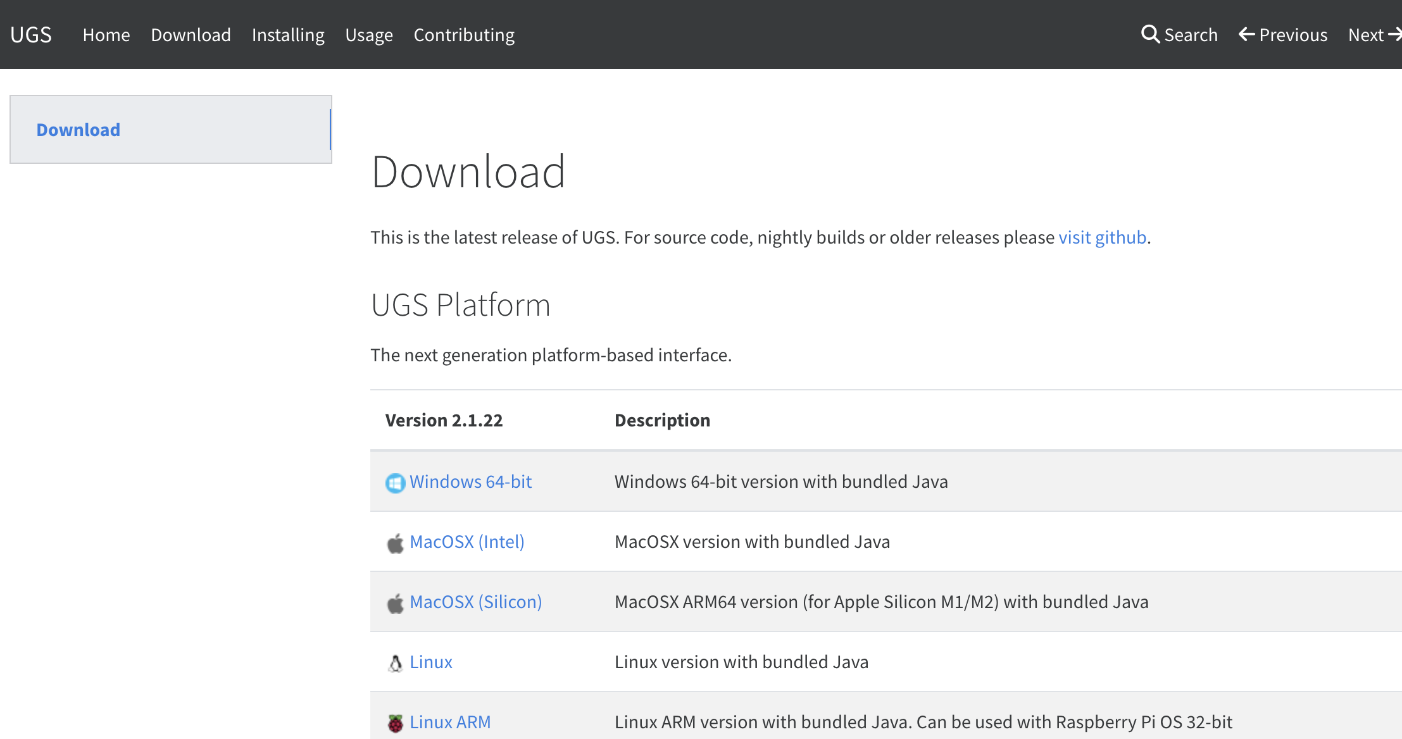Visit github via the hyperlink

point(1103,237)
